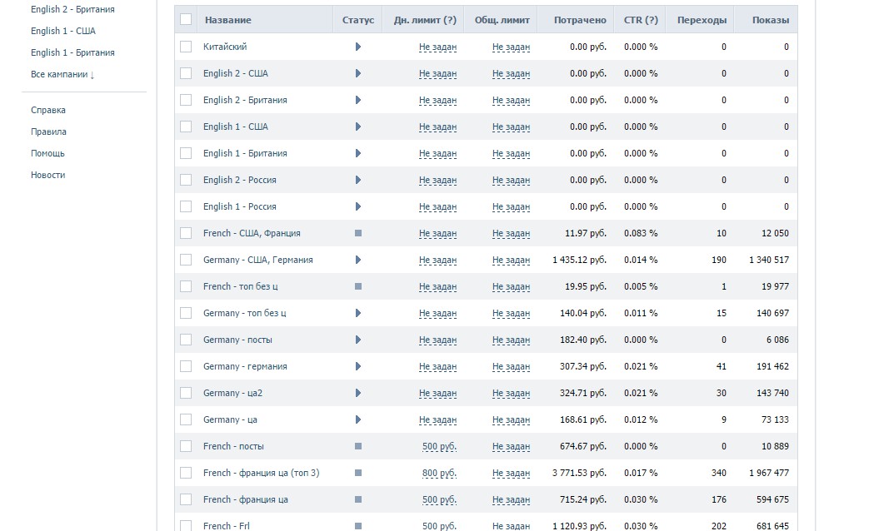Open Справка in left sidebar

click(48, 110)
